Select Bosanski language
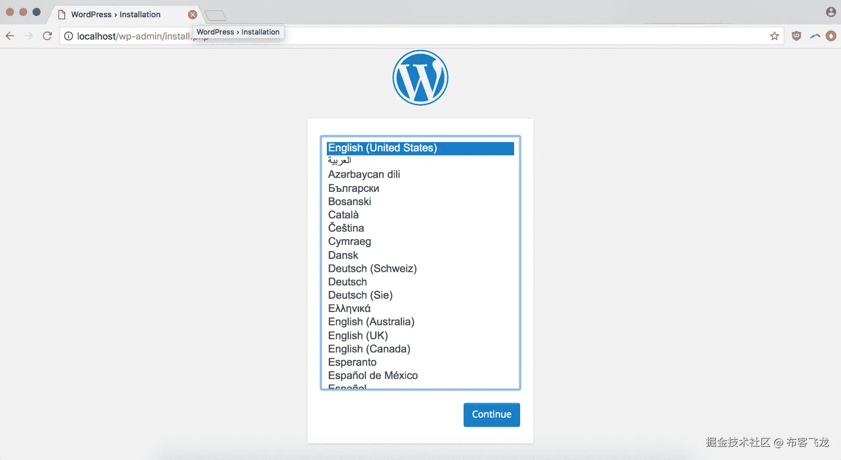The height and width of the screenshot is (460, 841). click(420, 201)
